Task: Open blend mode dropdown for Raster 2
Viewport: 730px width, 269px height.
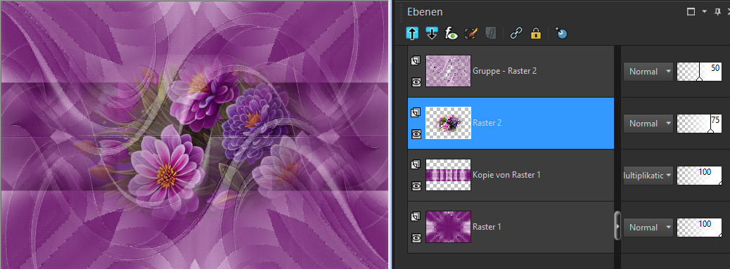Action: (648, 124)
